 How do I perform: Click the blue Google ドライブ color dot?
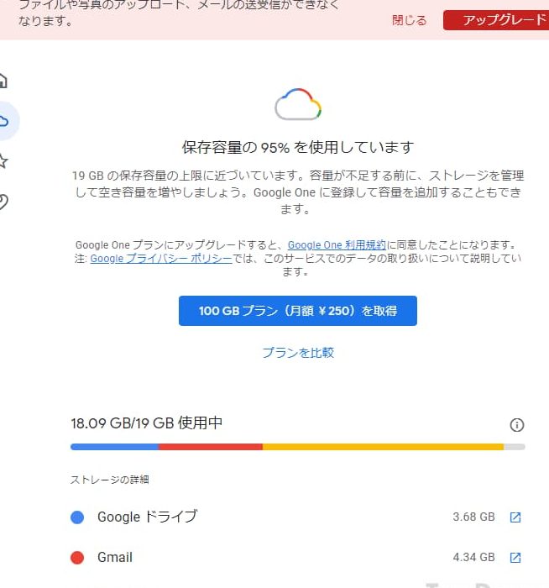click(77, 517)
